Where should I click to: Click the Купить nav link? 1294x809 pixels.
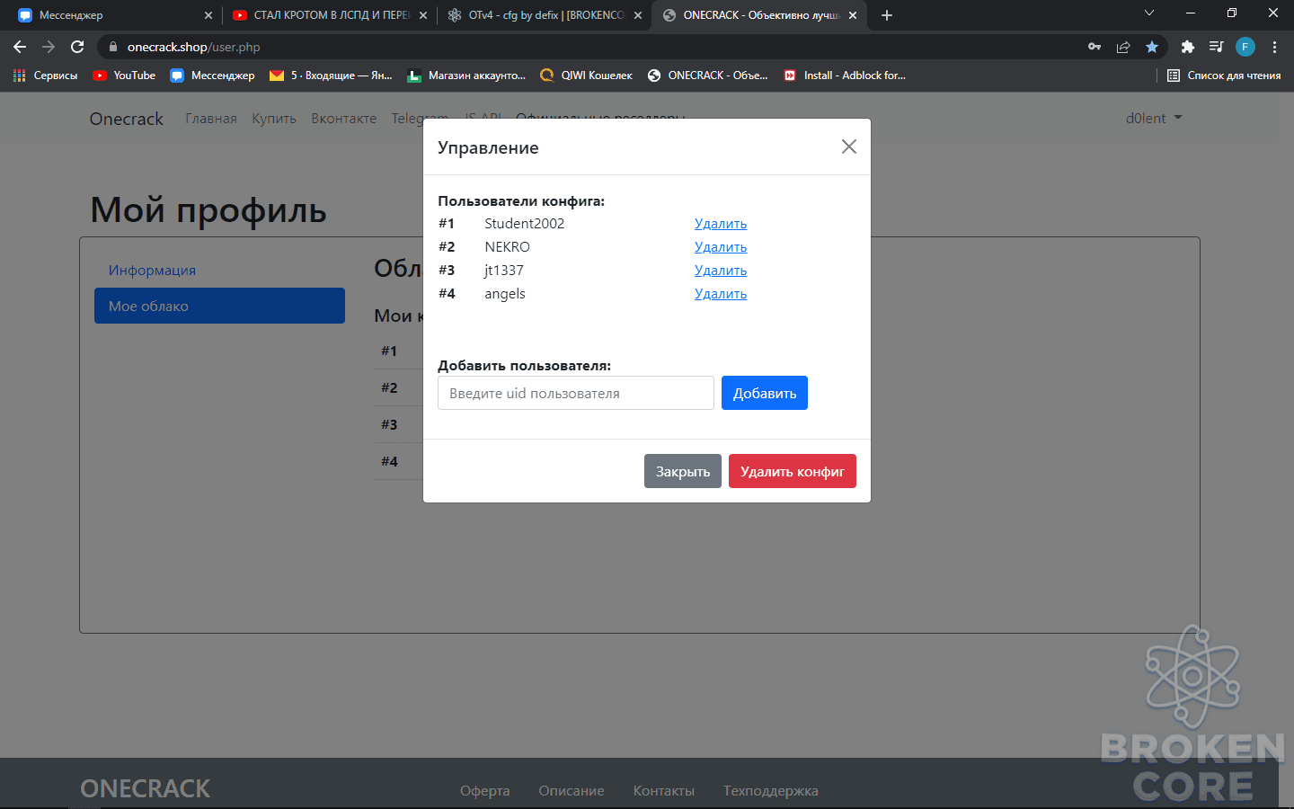click(274, 119)
